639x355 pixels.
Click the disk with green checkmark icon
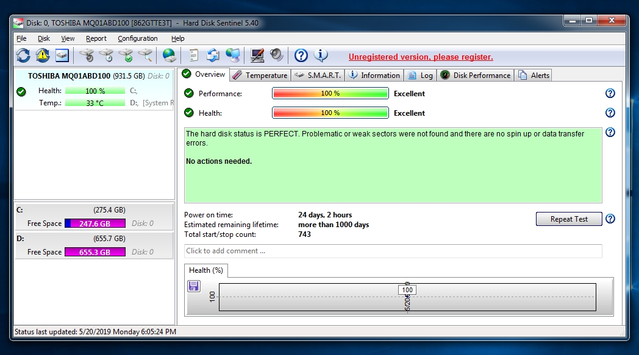[x=126, y=55]
